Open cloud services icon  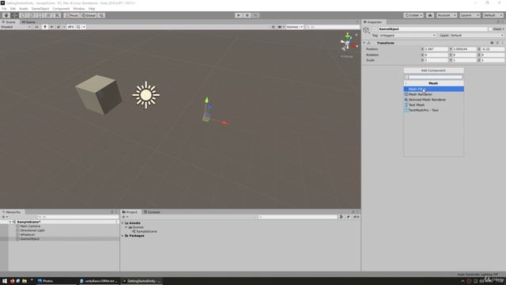[430, 15]
